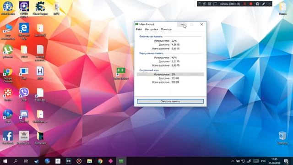Select the recorder pencil draw tool
293x165 pixels.
[264, 4]
